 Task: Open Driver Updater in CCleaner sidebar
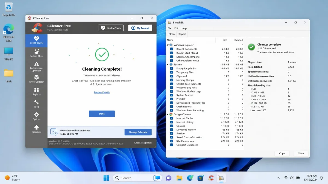click(36, 79)
